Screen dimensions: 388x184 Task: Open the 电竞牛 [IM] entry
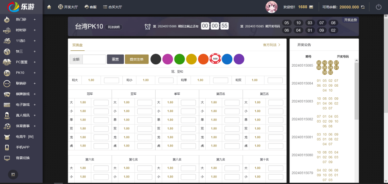pos(25,137)
